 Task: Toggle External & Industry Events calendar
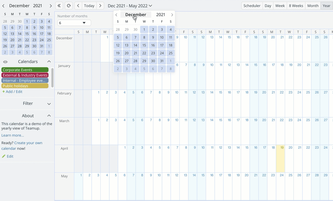click(x=25, y=75)
